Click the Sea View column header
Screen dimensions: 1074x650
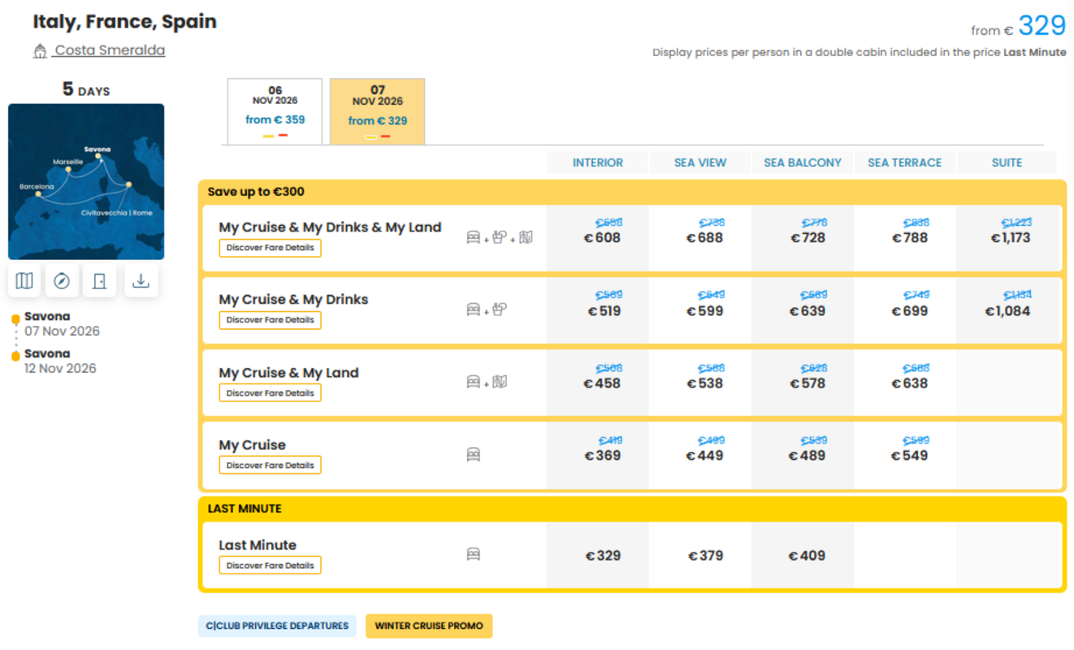(700, 162)
